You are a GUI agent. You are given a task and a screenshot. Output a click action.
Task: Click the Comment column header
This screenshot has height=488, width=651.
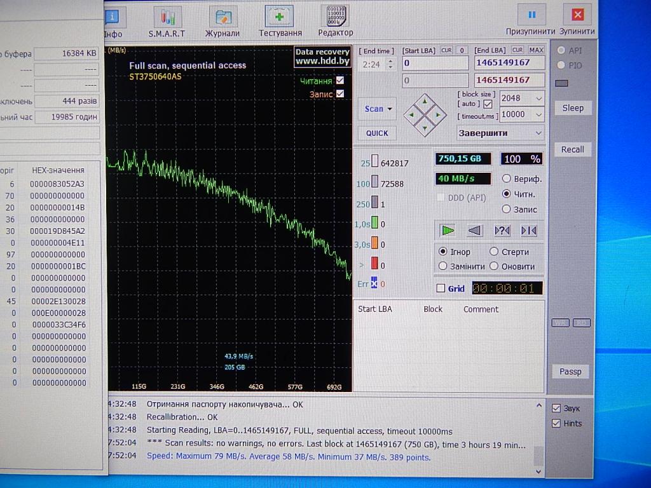coord(481,309)
